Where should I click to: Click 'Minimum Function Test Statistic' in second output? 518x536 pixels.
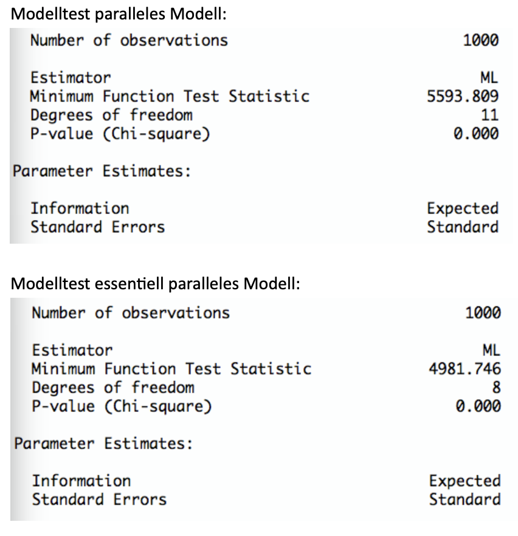171,368
